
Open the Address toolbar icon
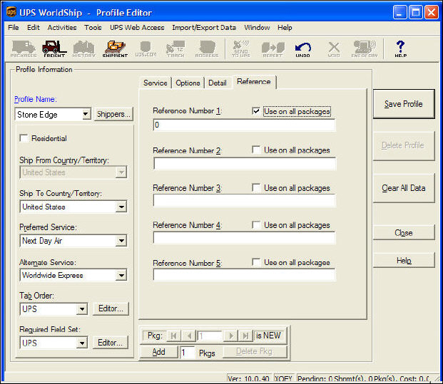coord(207,48)
